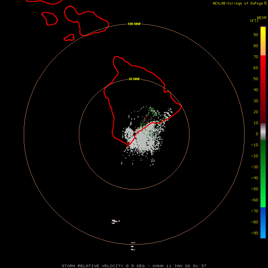Click the Storm Relative Velocity KHWA caption
This screenshot has width=268, height=268.
point(134,266)
